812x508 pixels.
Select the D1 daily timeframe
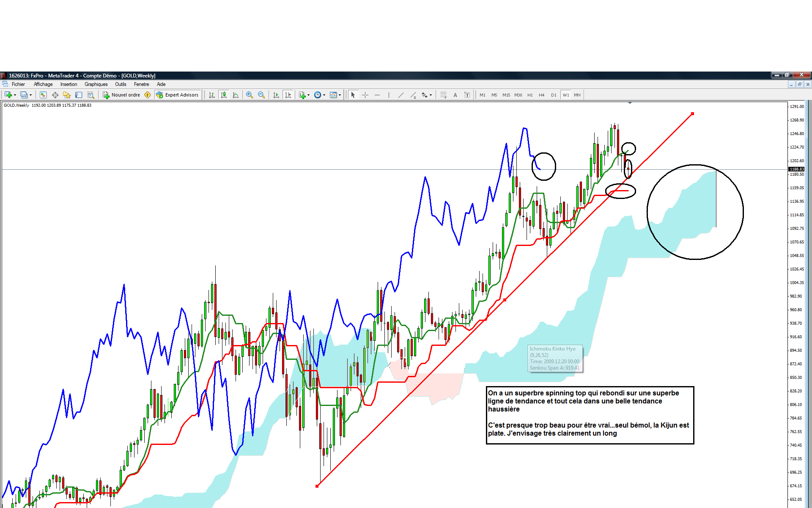pos(554,95)
